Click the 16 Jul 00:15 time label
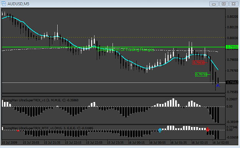 click(x=136, y=143)
